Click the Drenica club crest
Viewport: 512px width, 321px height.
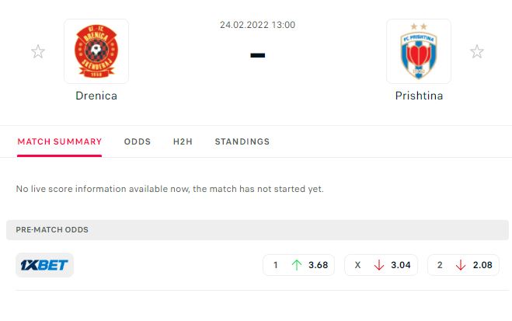click(96, 51)
